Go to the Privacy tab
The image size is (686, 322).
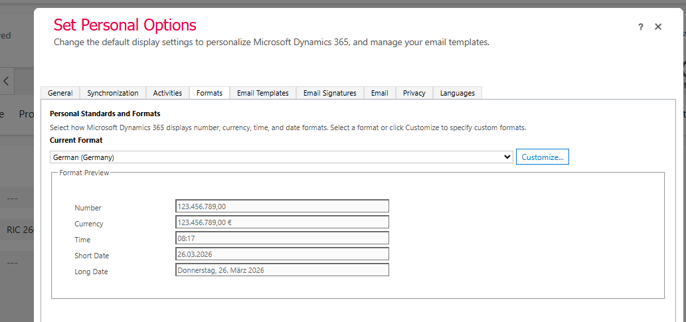pyautogui.click(x=414, y=93)
